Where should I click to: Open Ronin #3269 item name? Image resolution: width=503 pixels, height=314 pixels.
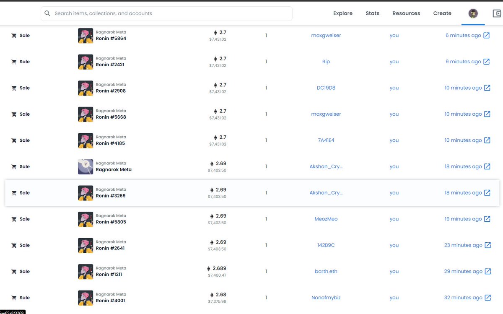[x=111, y=196]
